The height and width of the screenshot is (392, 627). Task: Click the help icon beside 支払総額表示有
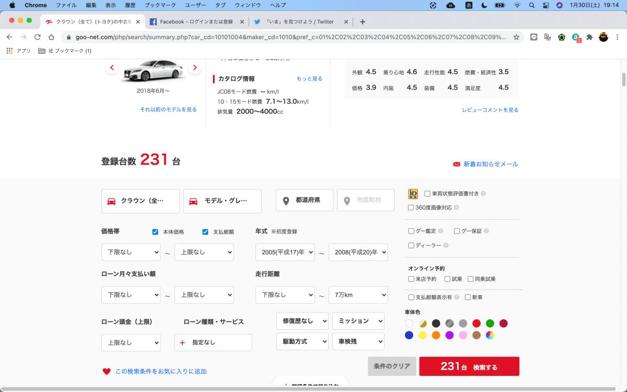pos(457,297)
